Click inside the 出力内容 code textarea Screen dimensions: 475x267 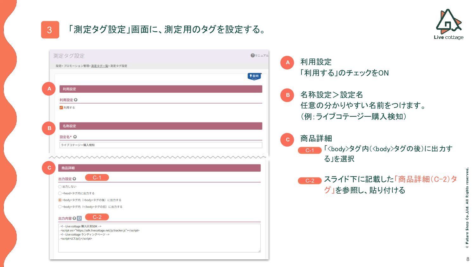point(159,238)
